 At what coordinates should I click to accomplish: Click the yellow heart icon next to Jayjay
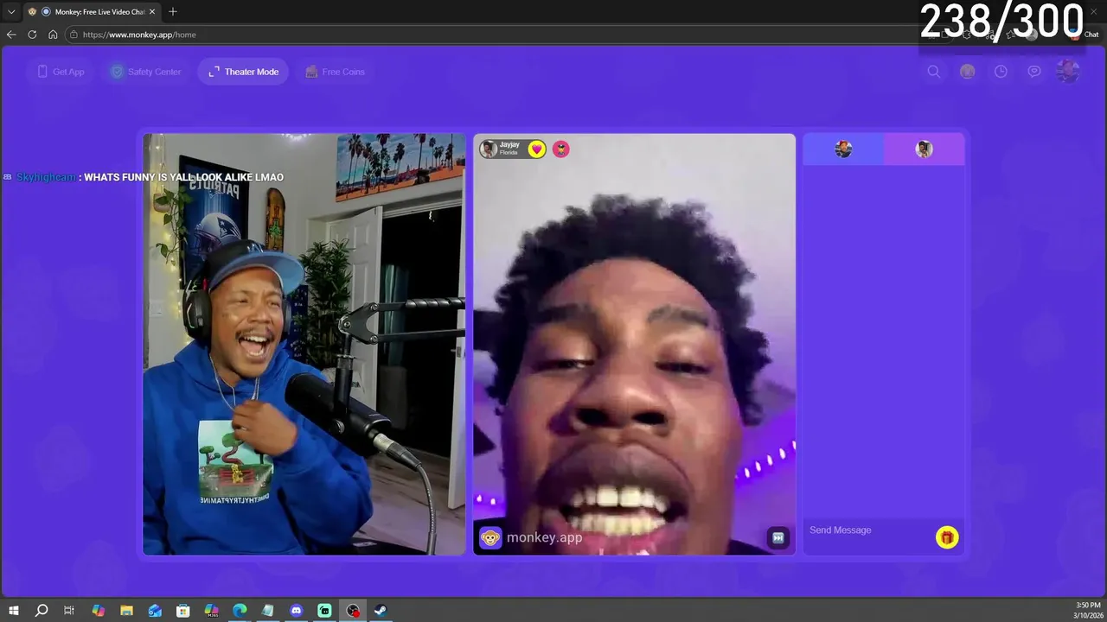coord(537,149)
